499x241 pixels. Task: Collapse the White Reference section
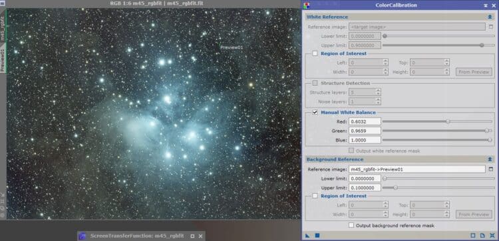coord(490,17)
